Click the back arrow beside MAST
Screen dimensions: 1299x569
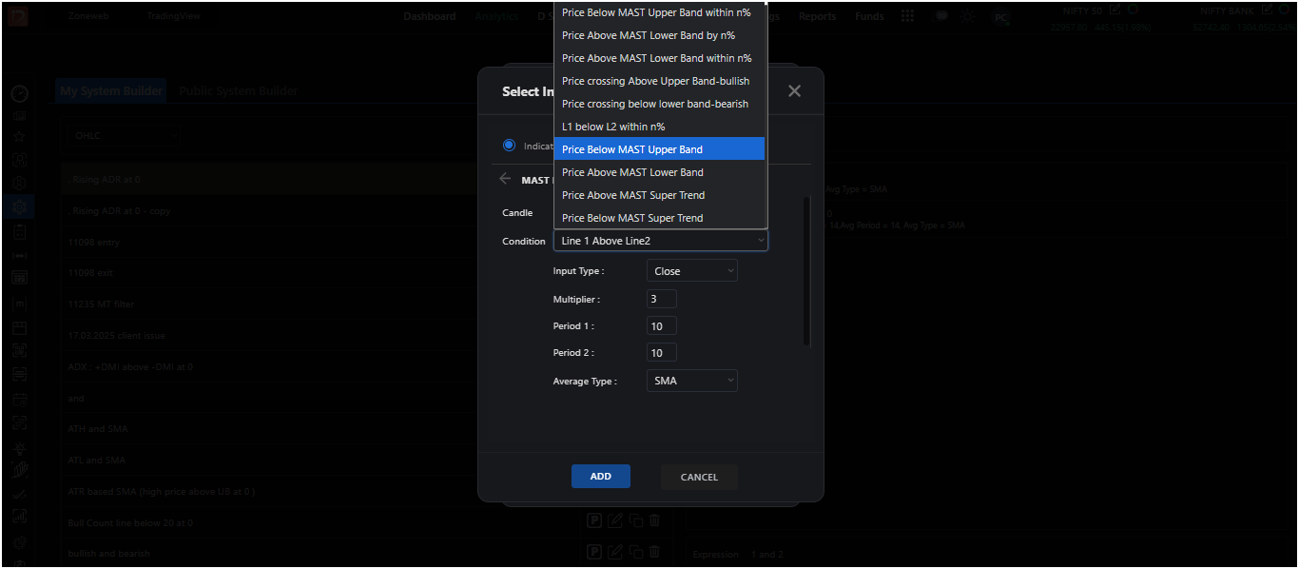click(x=505, y=179)
